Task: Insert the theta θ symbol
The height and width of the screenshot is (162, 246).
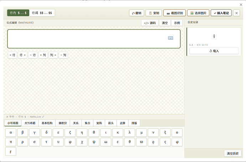Action: point(94,132)
